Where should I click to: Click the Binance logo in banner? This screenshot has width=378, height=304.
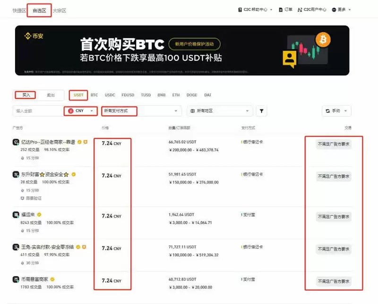coord(34,36)
